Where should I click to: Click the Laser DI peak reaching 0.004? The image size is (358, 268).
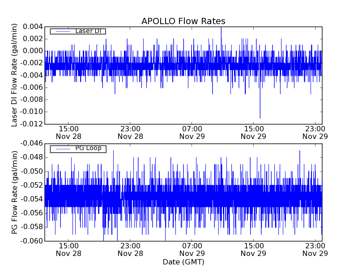221,28
